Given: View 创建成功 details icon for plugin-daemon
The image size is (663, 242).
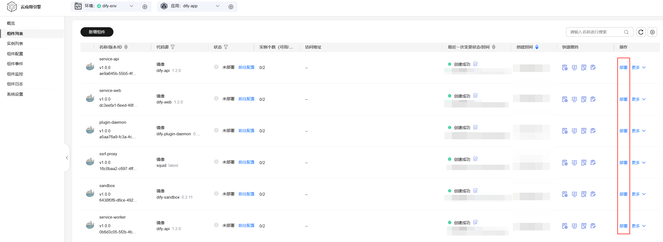Looking at the screenshot, I should pos(476,127).
